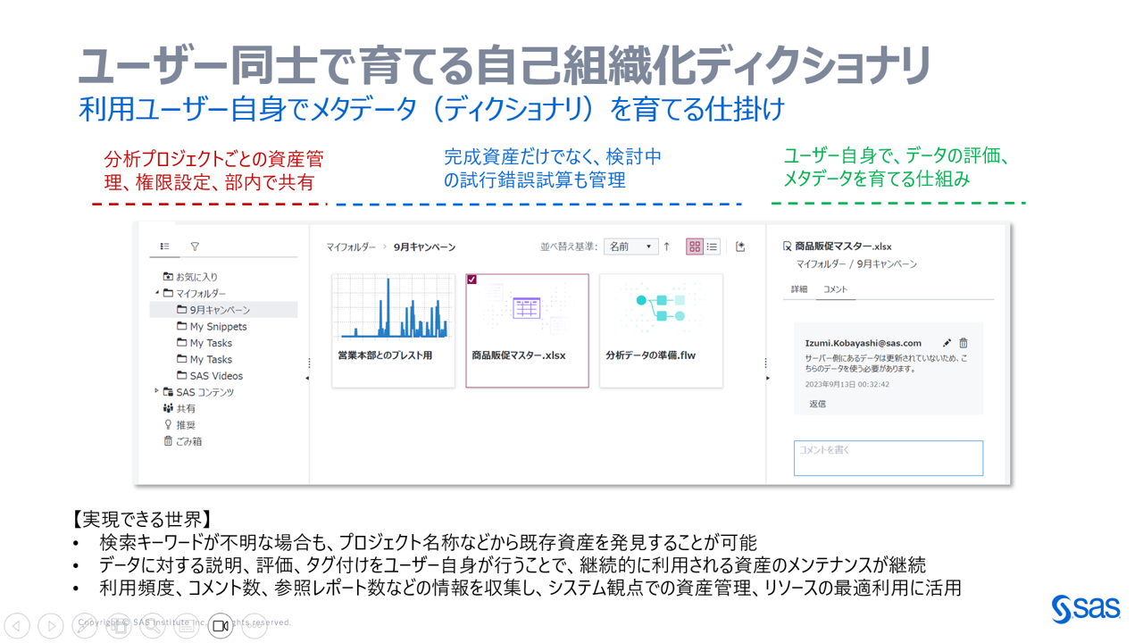The width and height of the screenshot is (1143, 643).
Task: Expand the SAS コンテンツ tree node
Action: click(157, 391)
